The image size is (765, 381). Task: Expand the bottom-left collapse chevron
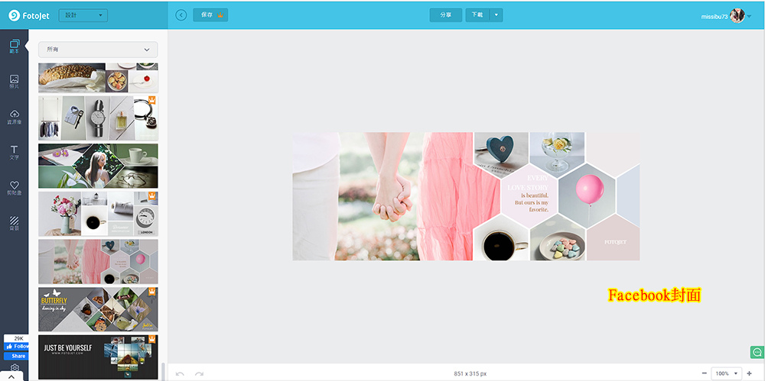click(11, 377)
